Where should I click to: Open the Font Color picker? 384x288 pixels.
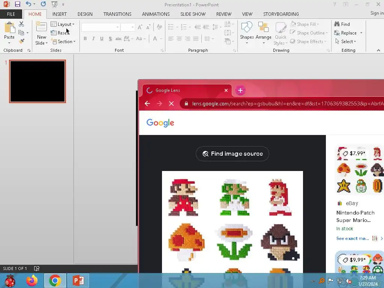pos(155,39)
